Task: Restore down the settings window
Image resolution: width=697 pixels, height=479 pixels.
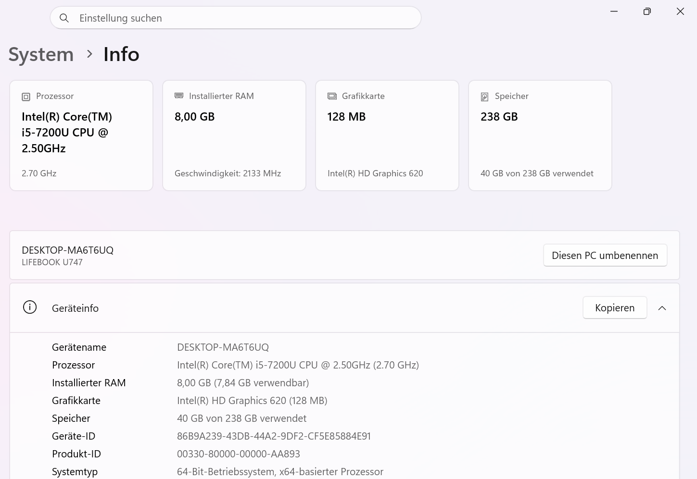Action: (647, 12)
